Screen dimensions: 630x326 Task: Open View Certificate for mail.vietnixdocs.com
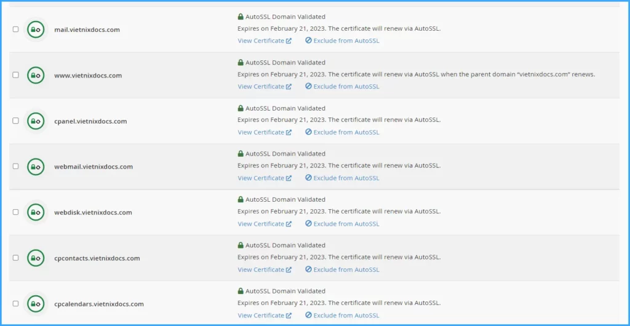click(264, 41)
